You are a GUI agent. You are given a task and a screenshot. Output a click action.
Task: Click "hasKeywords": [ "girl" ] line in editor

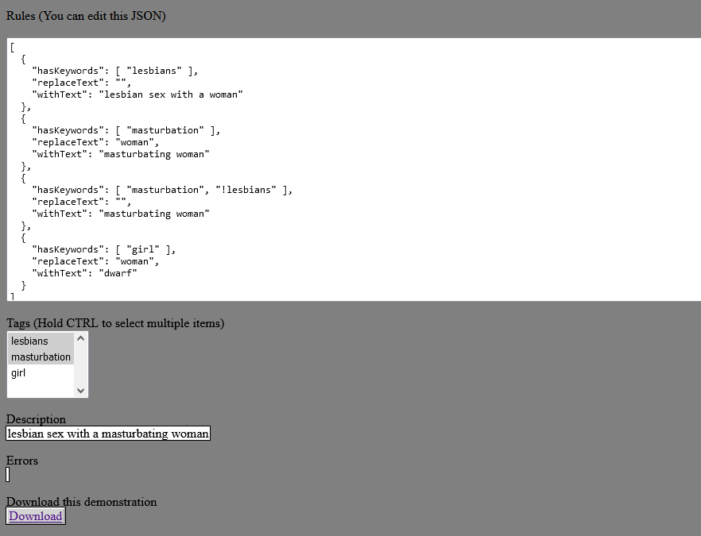click(x=103, y=249)
